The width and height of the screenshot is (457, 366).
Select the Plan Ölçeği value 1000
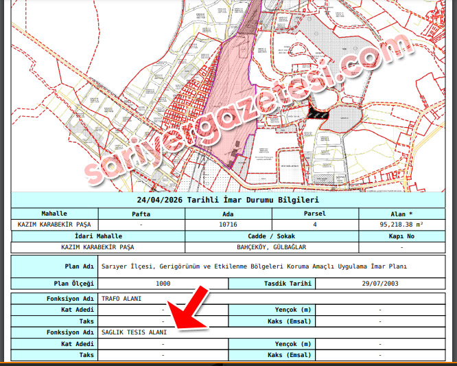click(163, 283)
